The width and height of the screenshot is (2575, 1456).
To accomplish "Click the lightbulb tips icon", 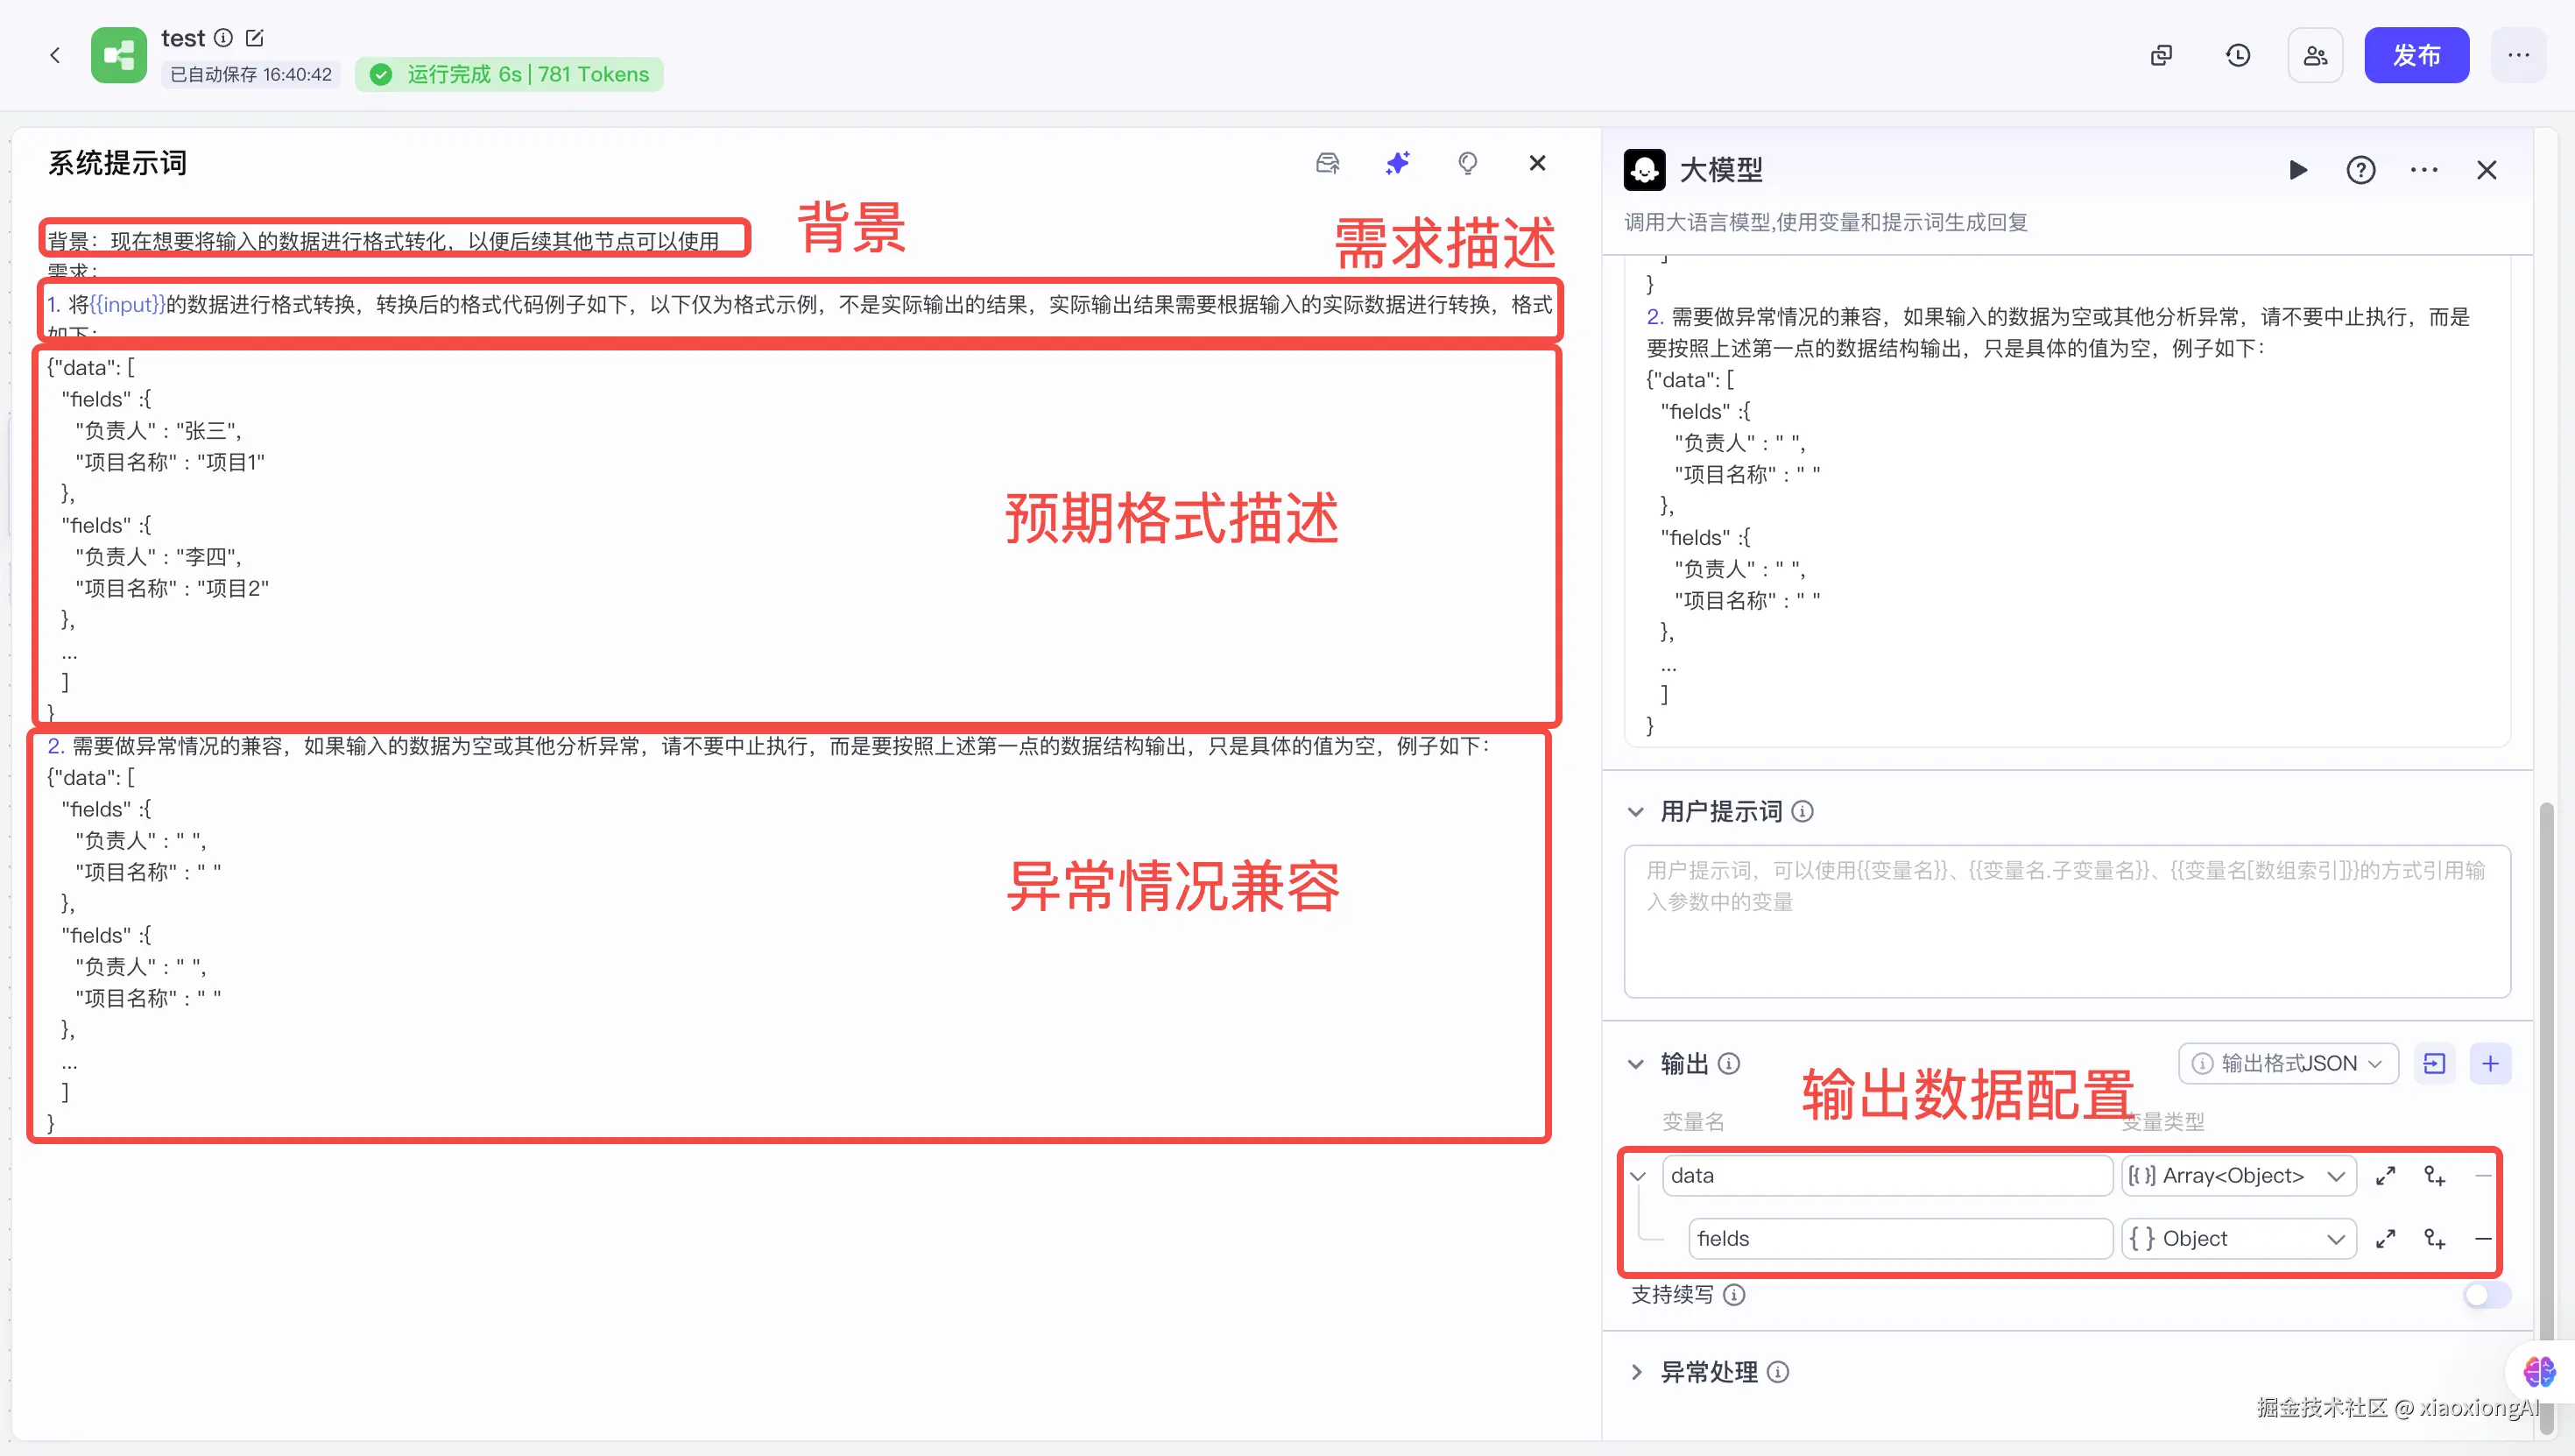I will tap(1467, 163).
